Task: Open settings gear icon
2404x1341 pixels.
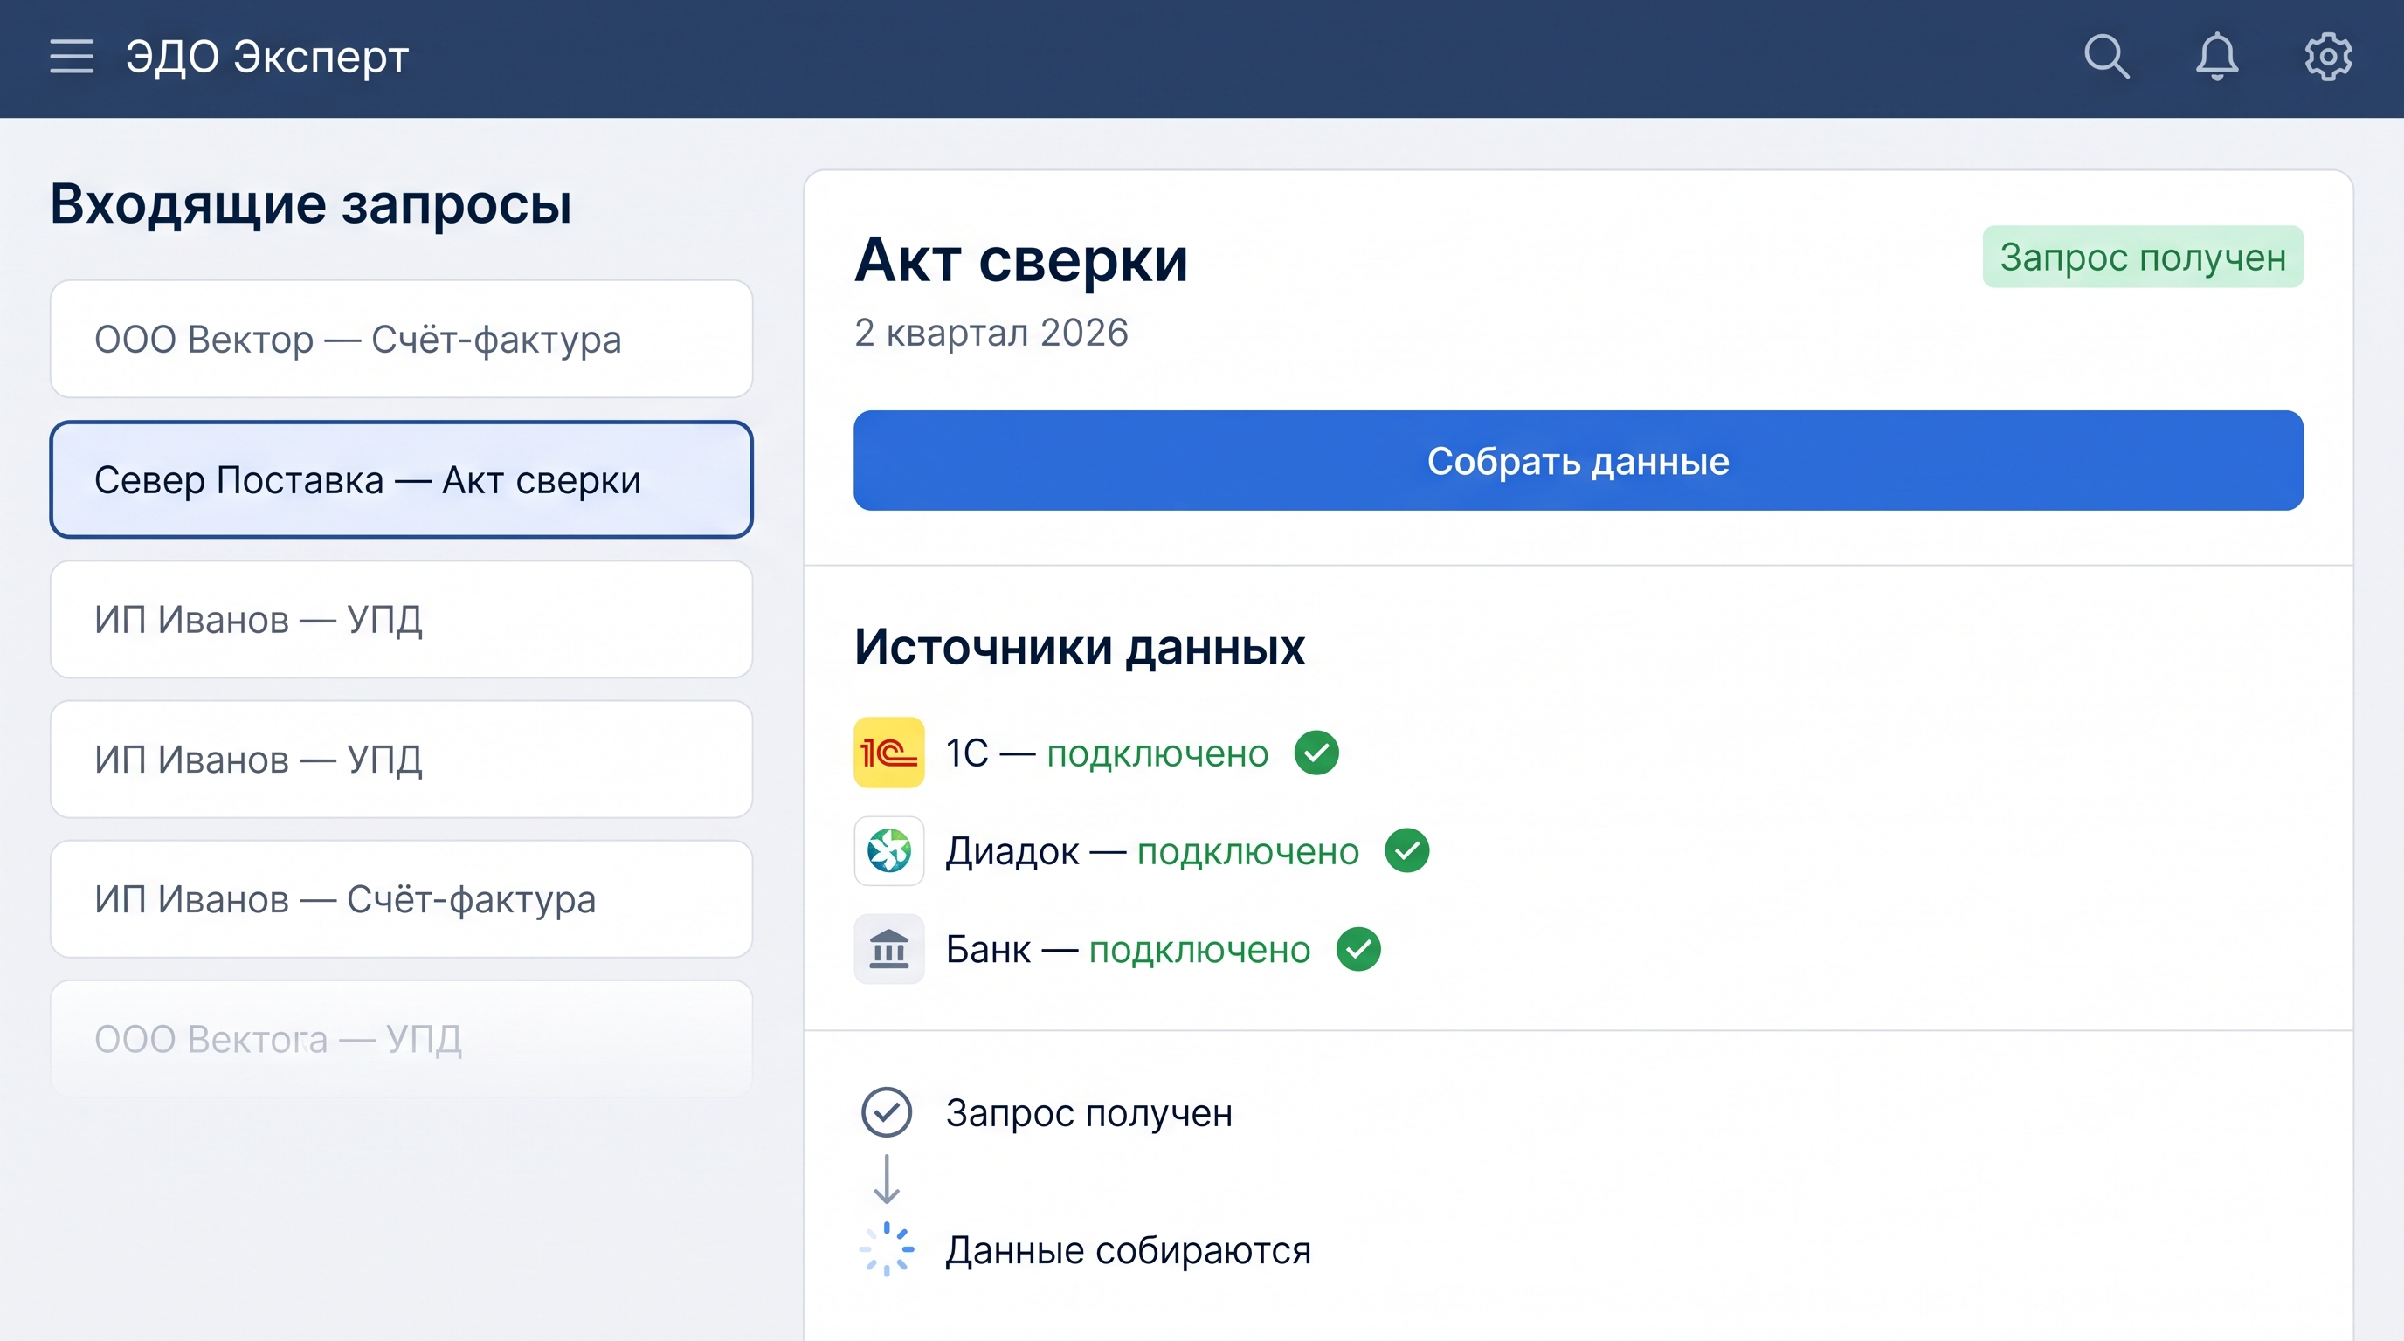Action: (2327, 57)
